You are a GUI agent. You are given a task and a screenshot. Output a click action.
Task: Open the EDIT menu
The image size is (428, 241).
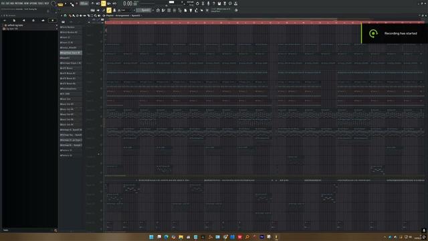click(x=8, y=3)
